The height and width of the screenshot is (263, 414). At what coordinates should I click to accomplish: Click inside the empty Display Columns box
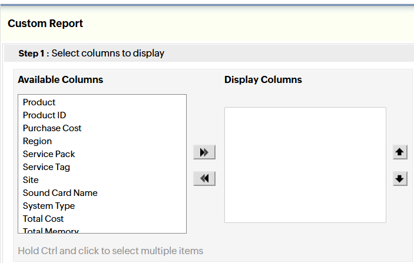coord(305,165)
